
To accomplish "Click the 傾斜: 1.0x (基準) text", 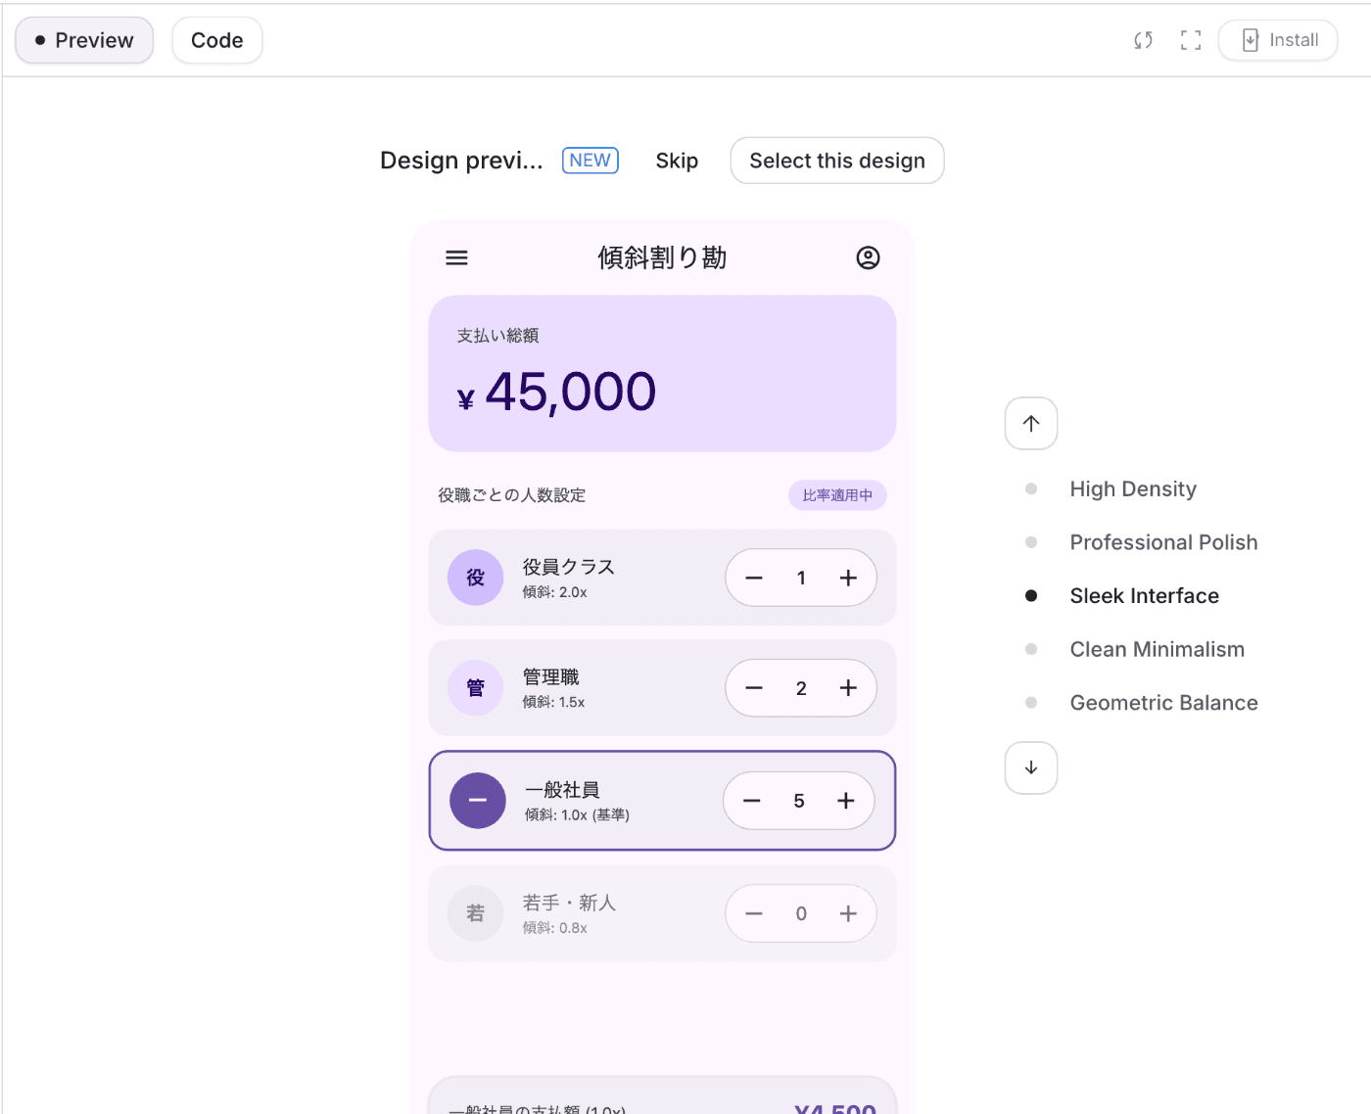I will pyautogui.click(x=577, y=814).
